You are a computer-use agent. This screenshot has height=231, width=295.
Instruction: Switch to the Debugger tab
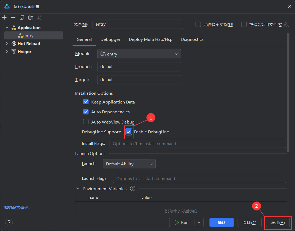[x=110, y=39]
